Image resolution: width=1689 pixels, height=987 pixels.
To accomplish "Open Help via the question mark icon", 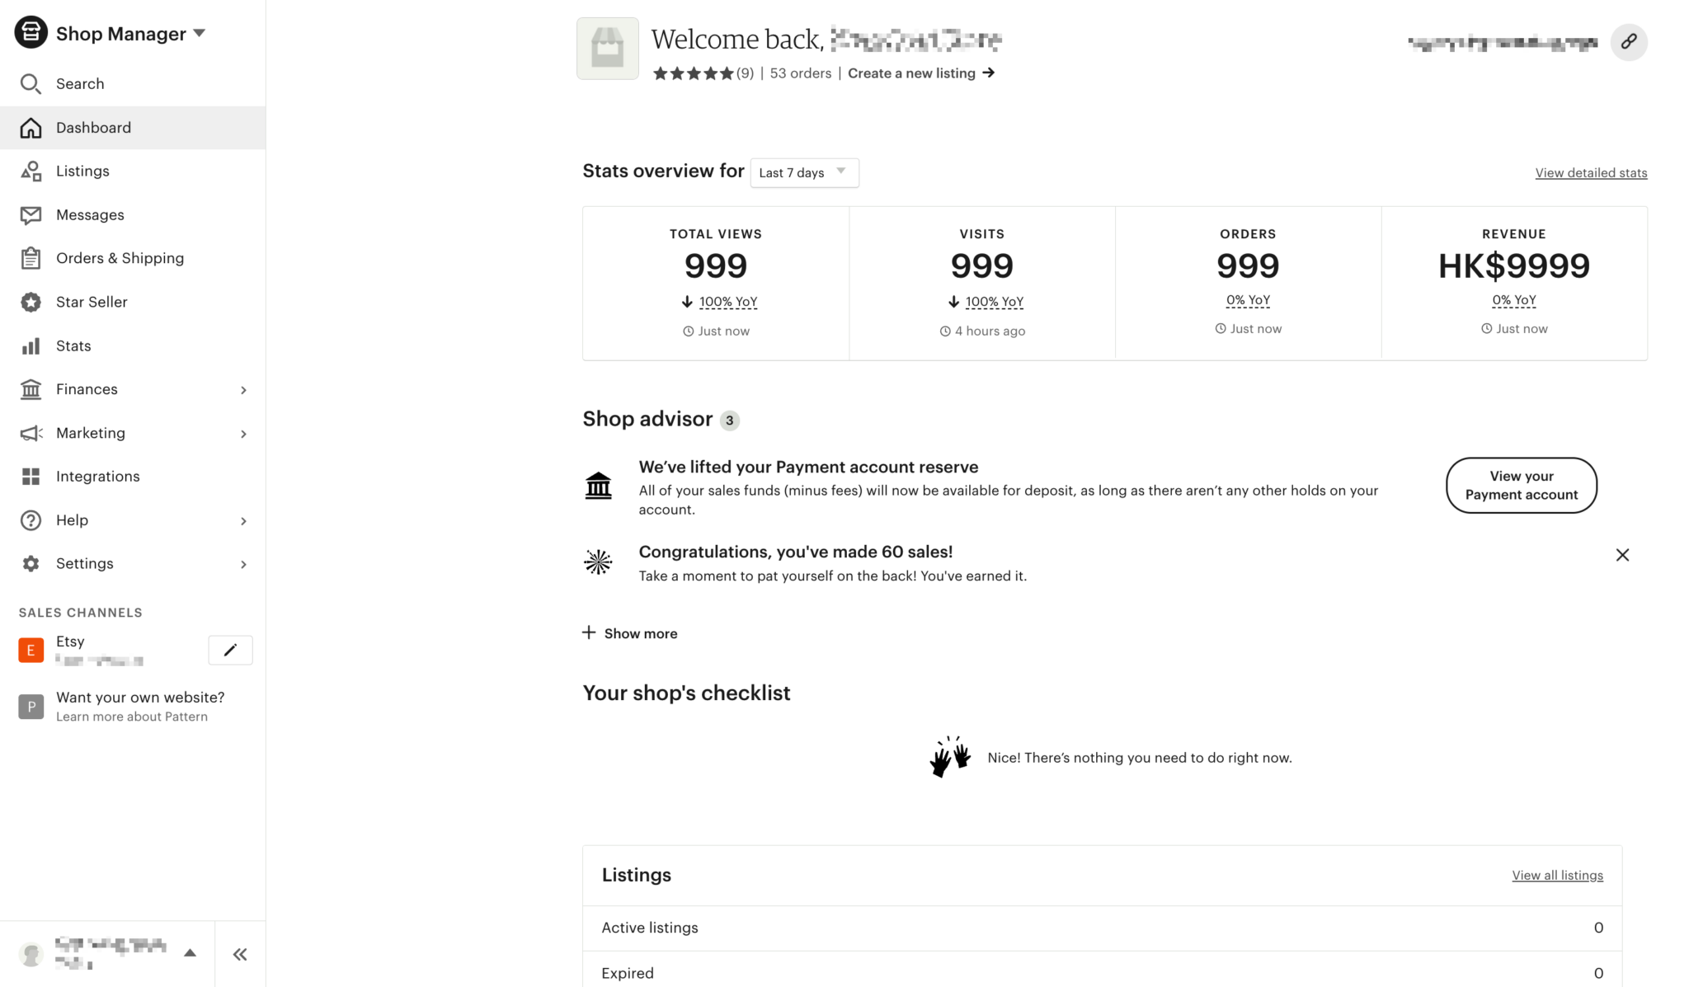I will pyautogui.click(x=31, y=519).
